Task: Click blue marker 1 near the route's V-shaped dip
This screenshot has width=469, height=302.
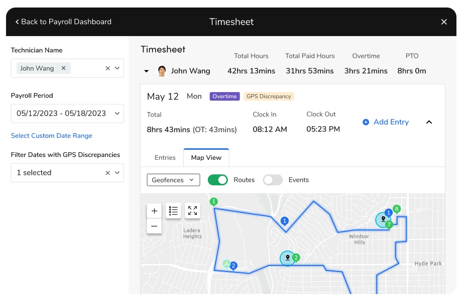Action: [284, 221]
